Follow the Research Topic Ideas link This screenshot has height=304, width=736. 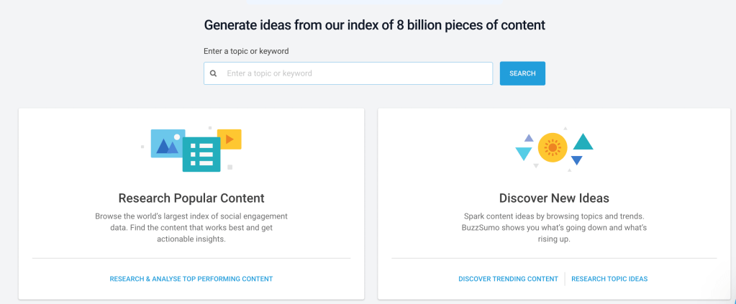(x=609, y=279)
